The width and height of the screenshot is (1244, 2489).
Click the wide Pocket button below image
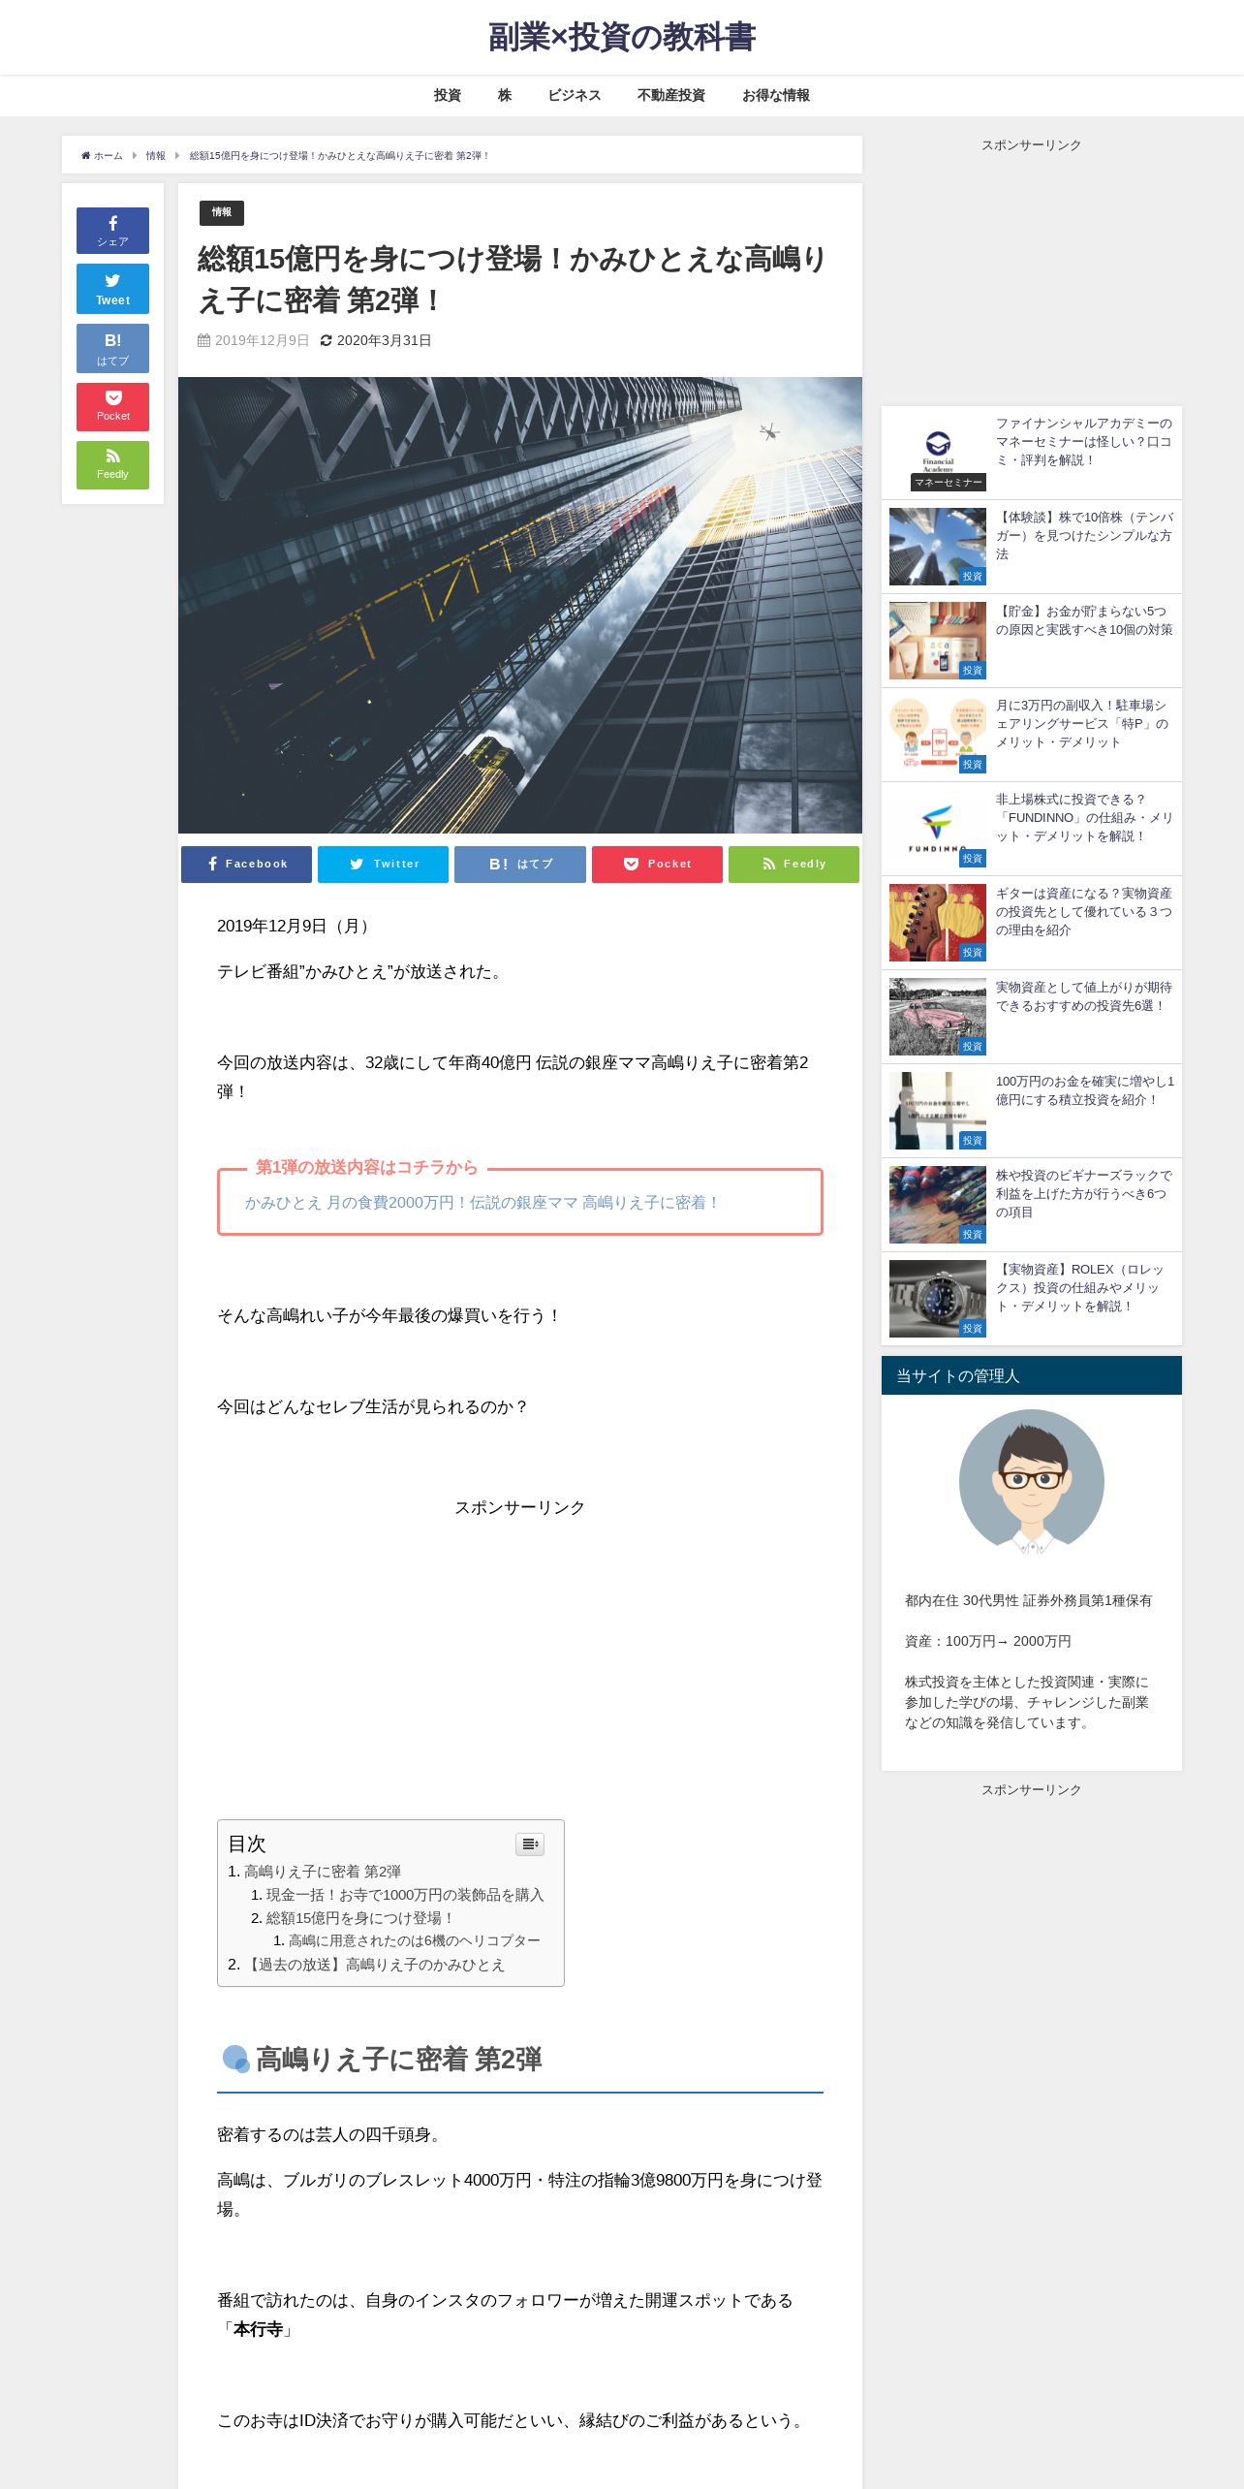(x=657, y=865)
